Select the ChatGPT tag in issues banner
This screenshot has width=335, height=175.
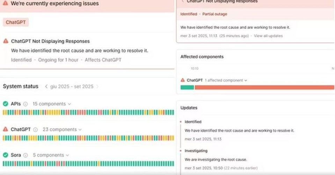pyautogui.click(x=16, y=22)
